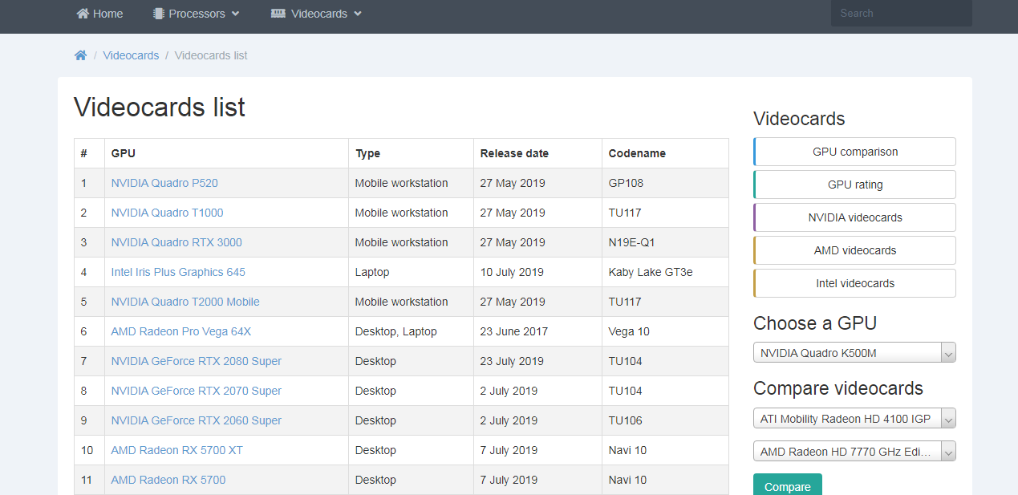Open the NVIDIA Quadro K500M GPU dropdown
This screenshot has width=1018, height=495.
pyautogui.click(x=854, y=353)
